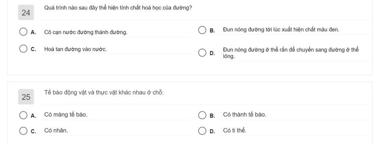Click answer text 'Cô cạn nước đường thành đường'

(86, 32)
